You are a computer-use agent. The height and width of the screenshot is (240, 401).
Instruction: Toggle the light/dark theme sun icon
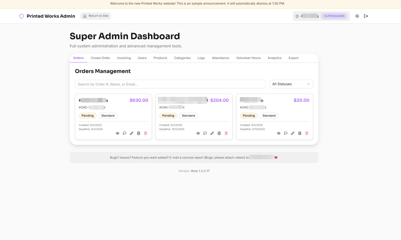(357, 16)
